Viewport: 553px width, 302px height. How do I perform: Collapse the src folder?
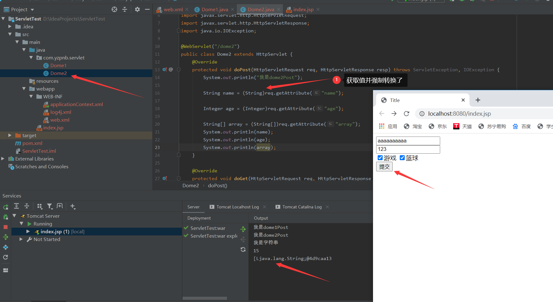click(x=10, y=34)
